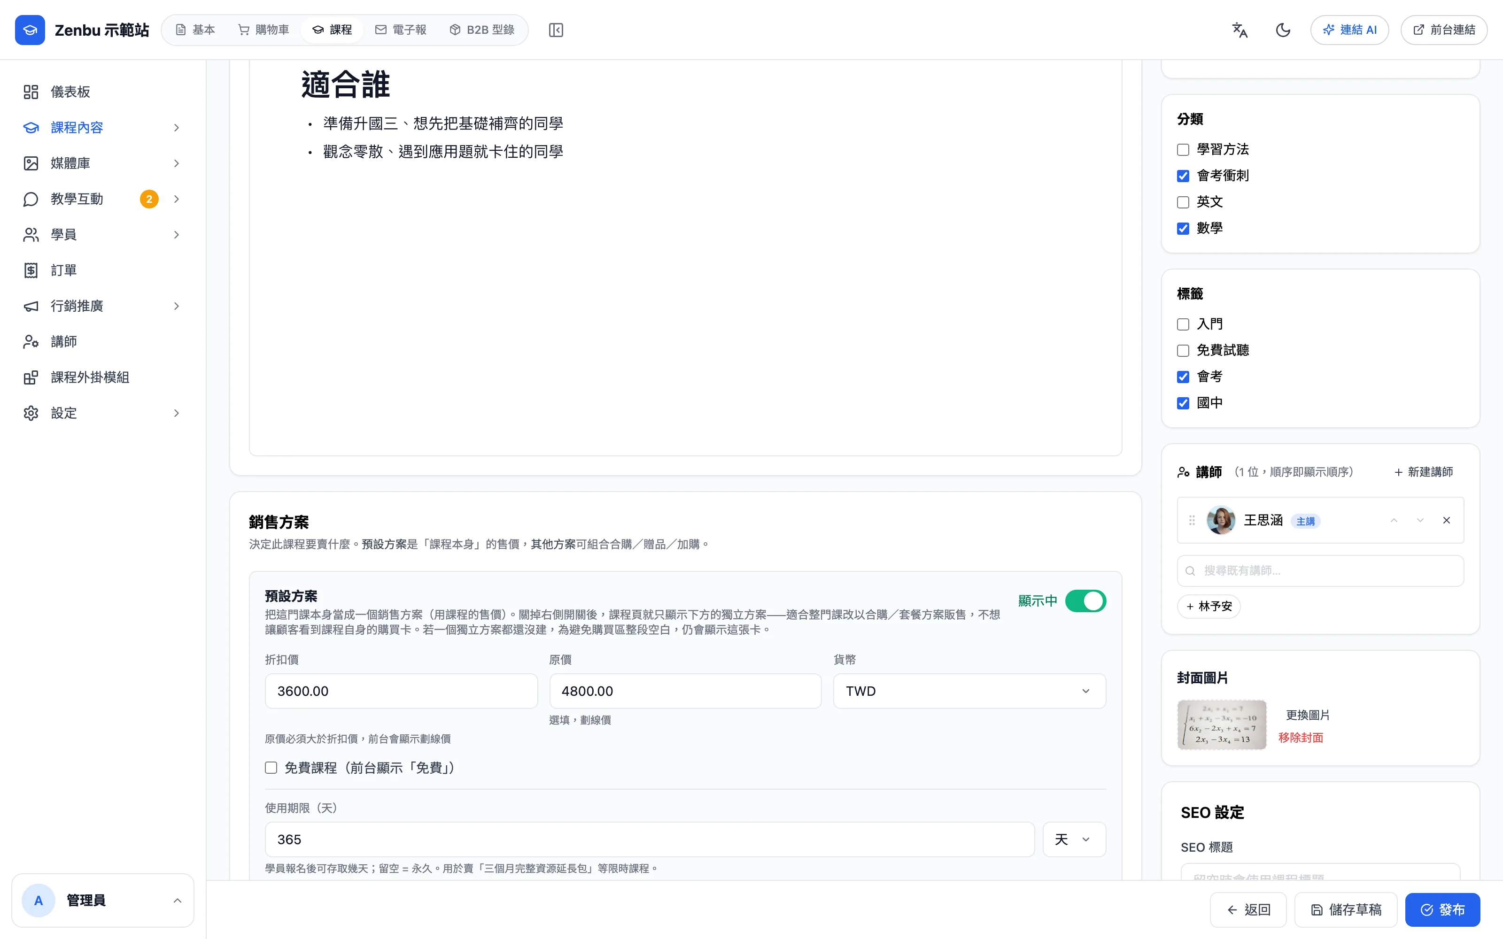Viewport: 1503px width, 939px height.
Task: Switch to the 購物車 top tab
Action: [x=264, y=30]
